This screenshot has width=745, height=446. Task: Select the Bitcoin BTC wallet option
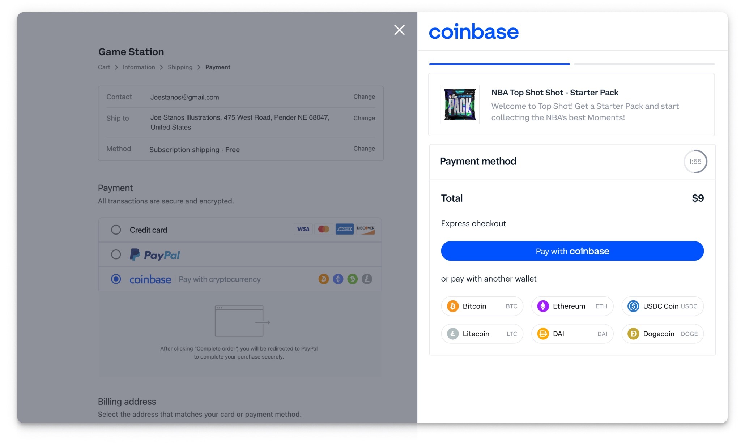pos(482,306)
